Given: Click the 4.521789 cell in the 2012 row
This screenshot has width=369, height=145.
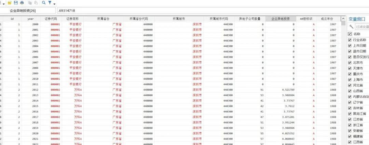Looking at the screenshot, I should pyautogui.click(x=281, y=90).
